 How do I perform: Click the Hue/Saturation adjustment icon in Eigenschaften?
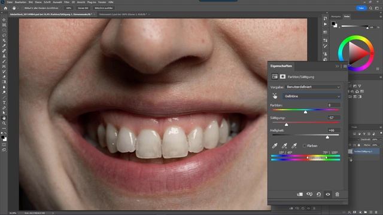pyautogui.click(x=275, y=76)
